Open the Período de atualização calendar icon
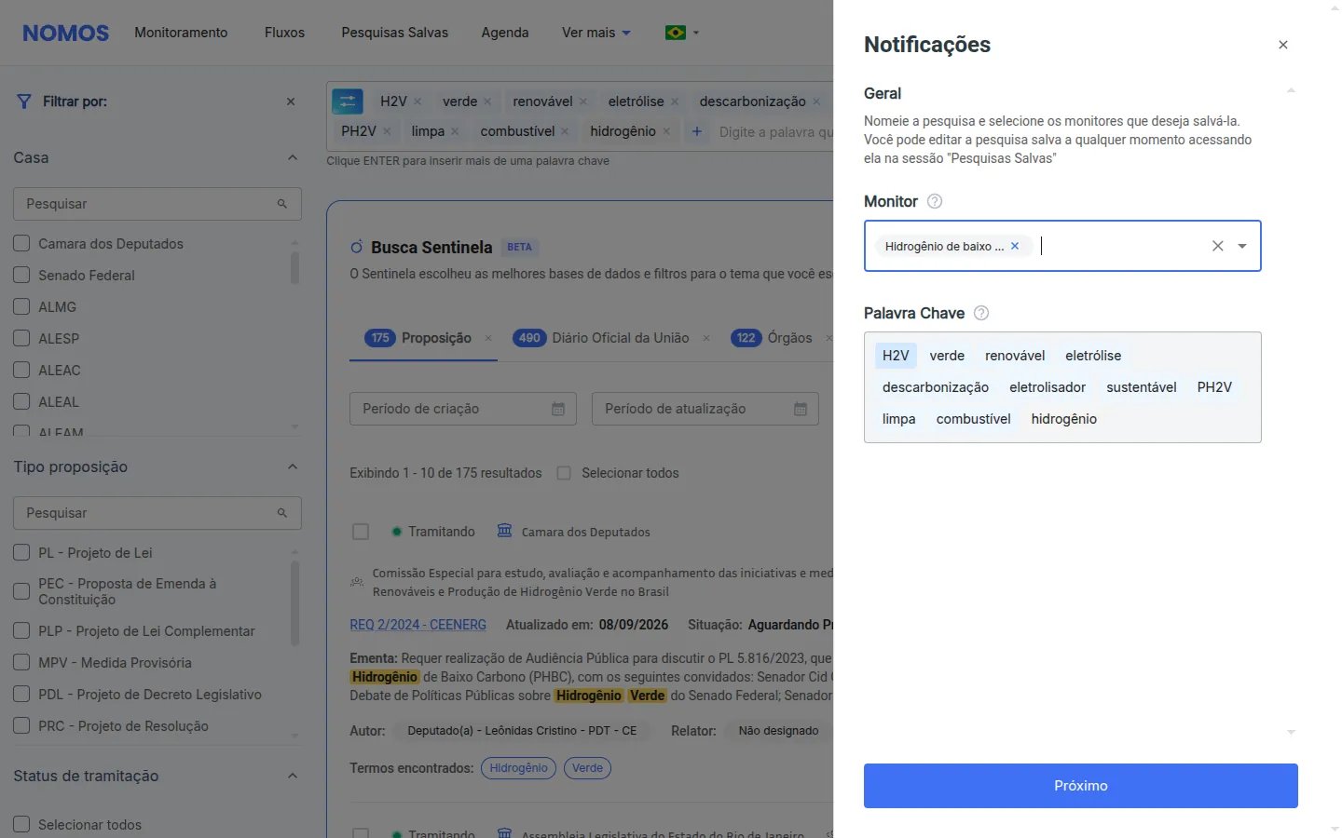The image size is (1342, 838). 801,409
